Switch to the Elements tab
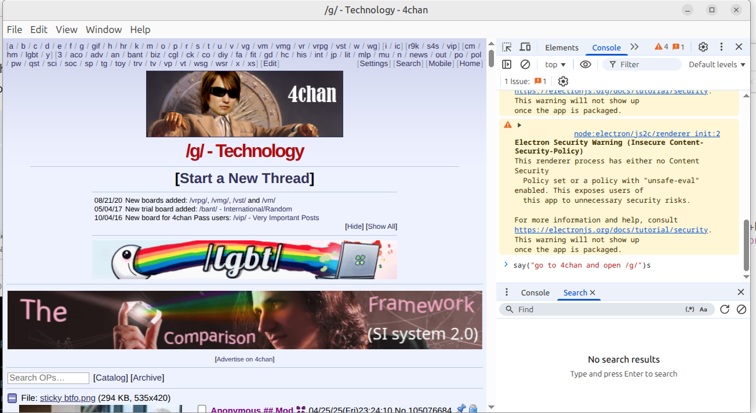756x413 pixels. [562, 47]
